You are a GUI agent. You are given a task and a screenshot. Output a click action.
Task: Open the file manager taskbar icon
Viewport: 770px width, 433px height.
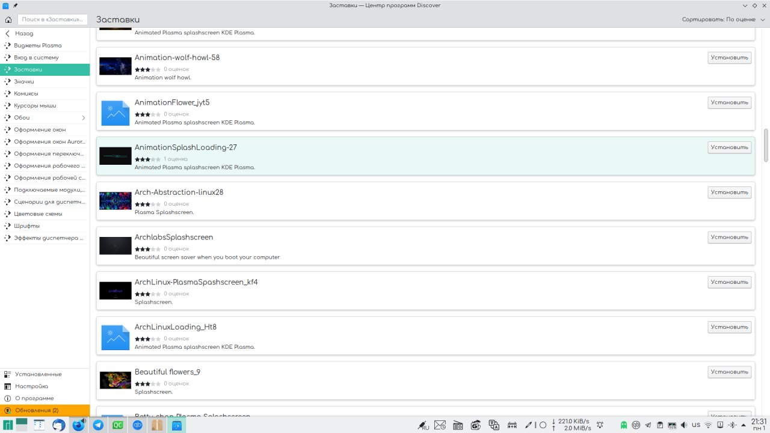39,425
